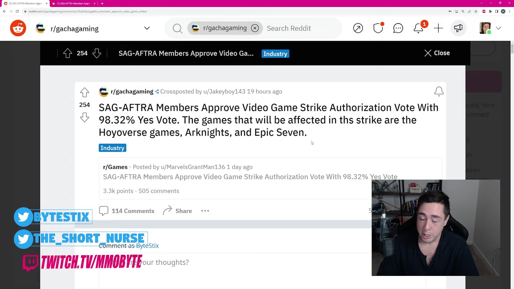Open a new browser tab
The image size is (514, 289).
[102, 3]
